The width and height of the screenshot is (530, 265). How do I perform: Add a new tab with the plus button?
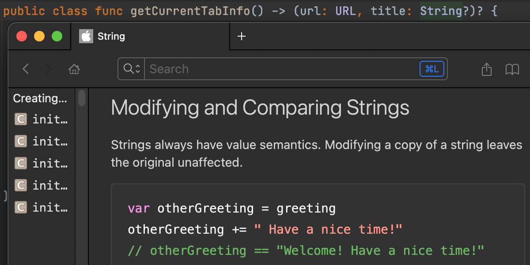241,36
